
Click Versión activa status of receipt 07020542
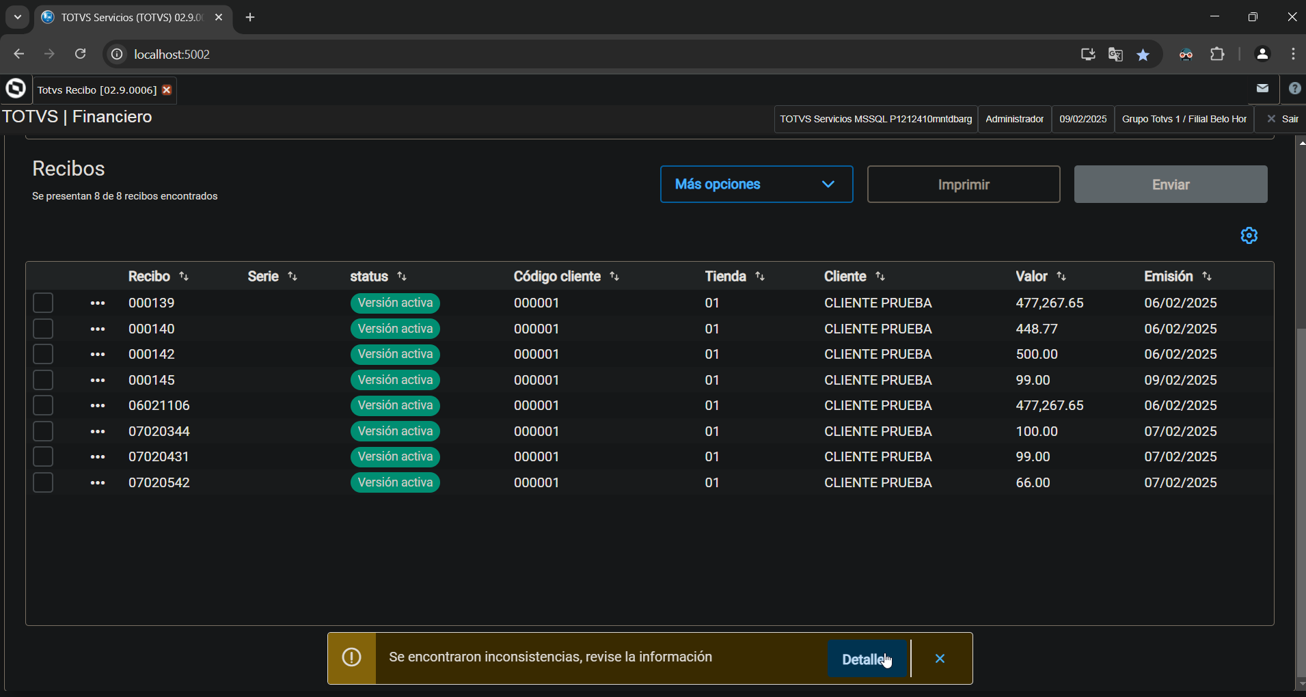click(x=395, y=482)
